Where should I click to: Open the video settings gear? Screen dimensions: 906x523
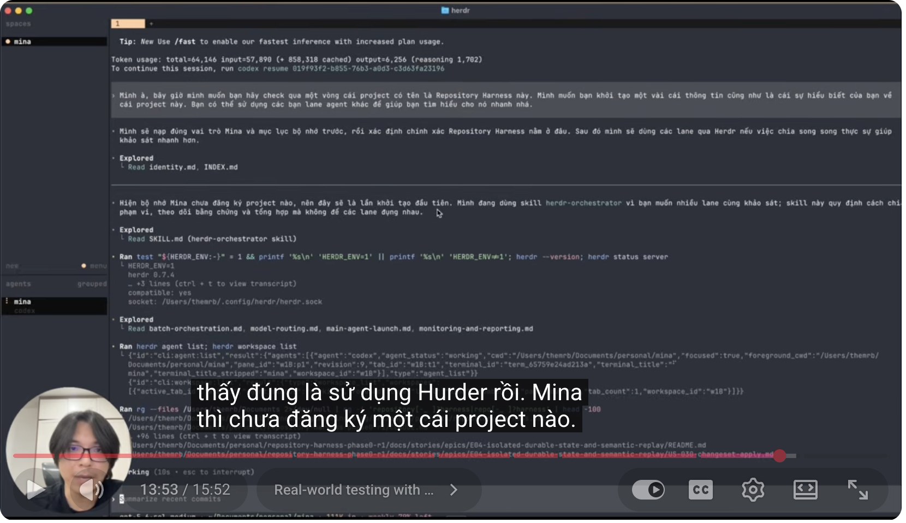click(x=753, y=490)
